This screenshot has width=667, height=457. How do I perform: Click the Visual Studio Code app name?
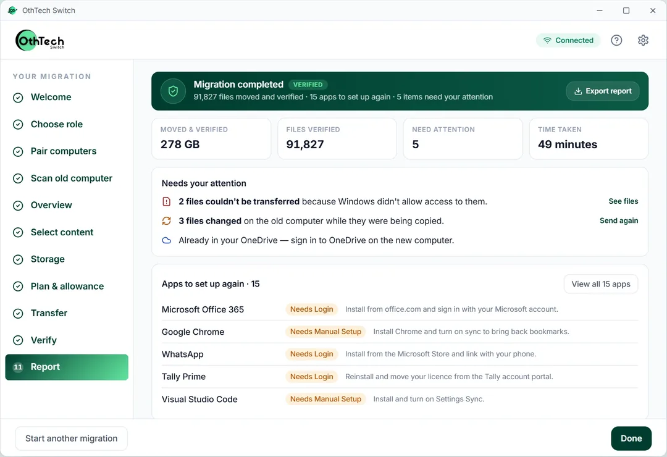pyautogui.click(x=199, y=399)
